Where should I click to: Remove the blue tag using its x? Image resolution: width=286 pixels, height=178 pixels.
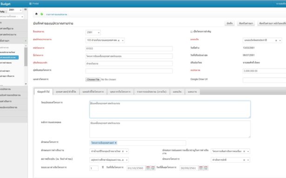coord(115,143)
